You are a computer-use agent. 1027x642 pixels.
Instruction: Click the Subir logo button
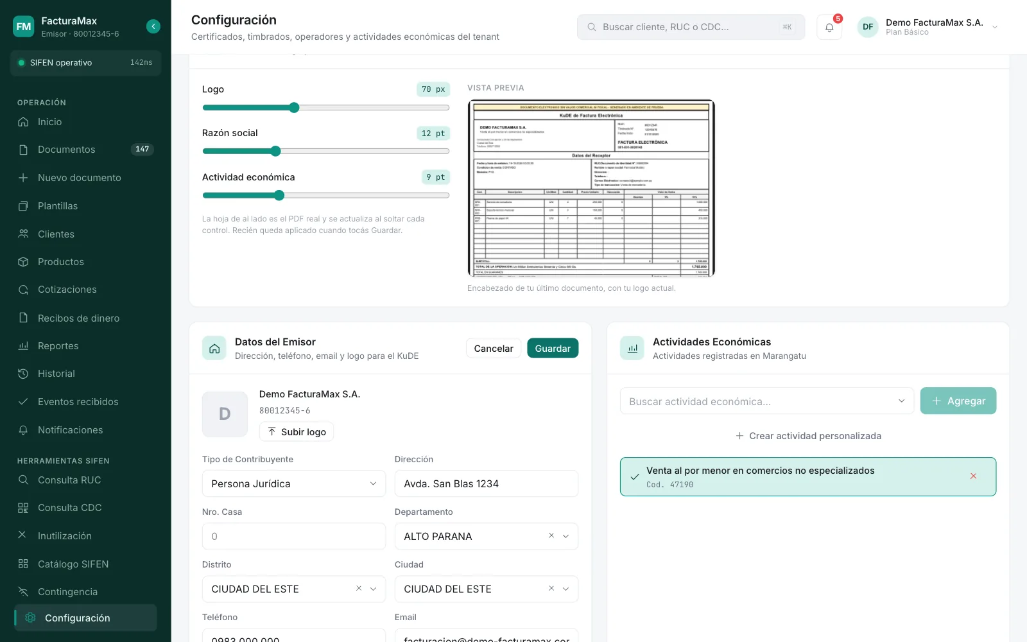pyautogui.click(x=297, y=431)
